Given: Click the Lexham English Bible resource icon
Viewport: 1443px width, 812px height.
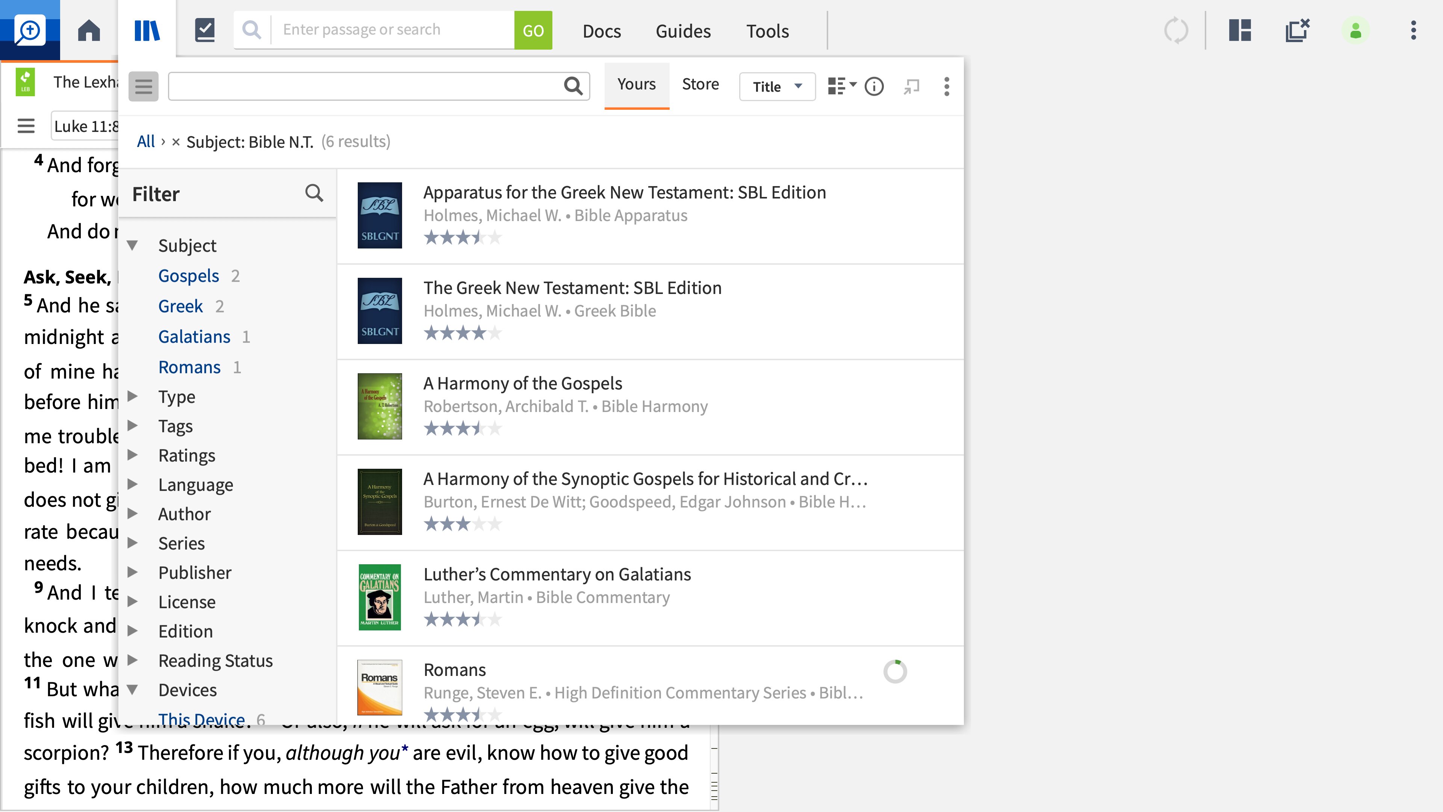Looking at the screenshot, I should coord(25,82).
